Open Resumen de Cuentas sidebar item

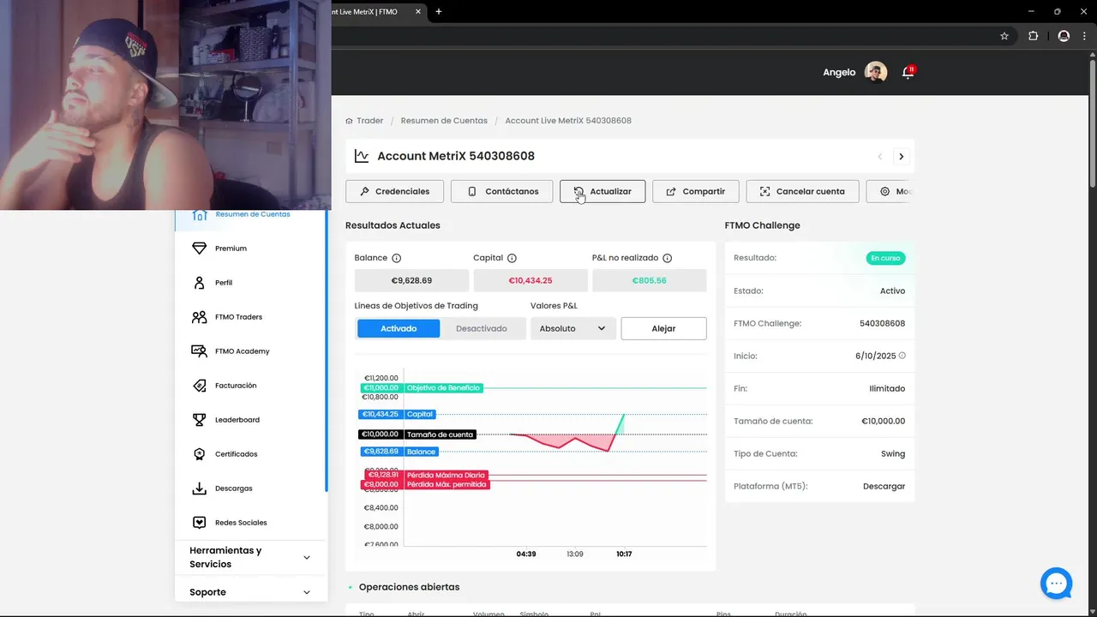pos(250,214)
